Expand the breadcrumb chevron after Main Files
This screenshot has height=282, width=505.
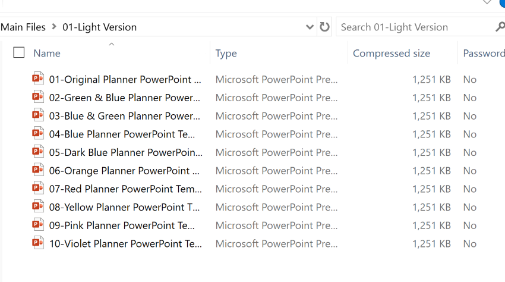tap(54, 27)
